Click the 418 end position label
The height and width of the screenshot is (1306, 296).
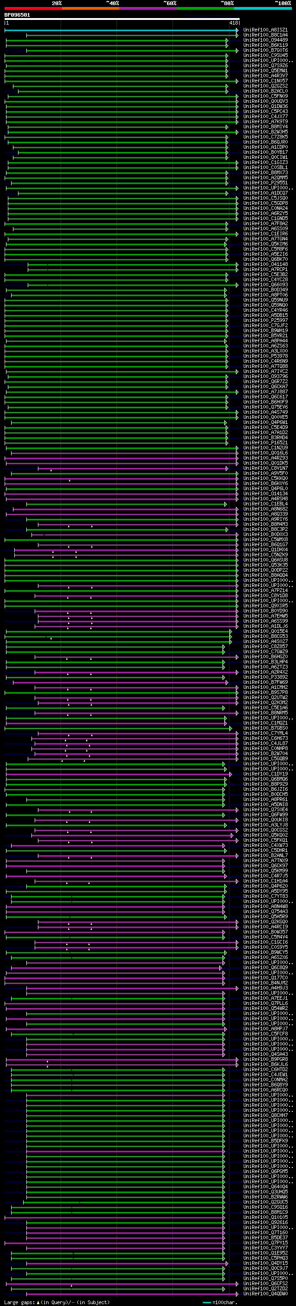[x=233, y=23]
